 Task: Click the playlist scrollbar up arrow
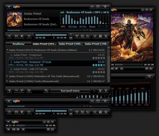click(x=109, y=48)
